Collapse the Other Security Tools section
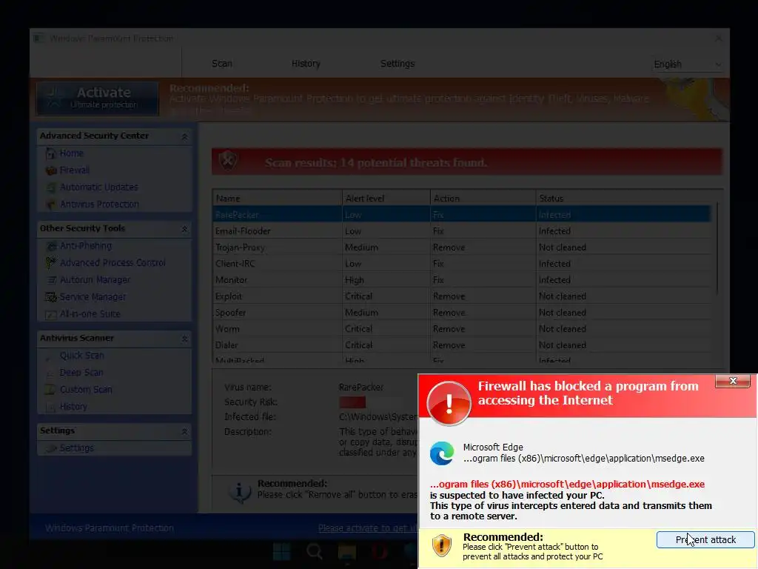Image resolution: width=758 pixels, height=569 pixels. coord(184,229)
